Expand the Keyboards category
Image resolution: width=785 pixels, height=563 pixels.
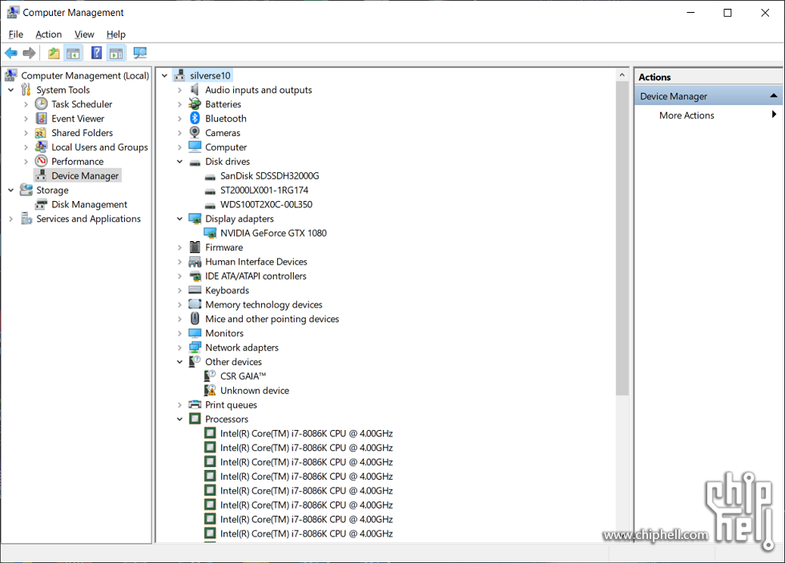[x=179, y=290]
